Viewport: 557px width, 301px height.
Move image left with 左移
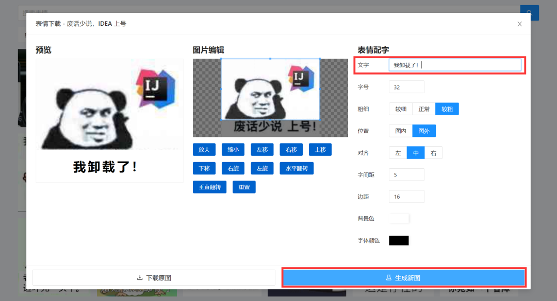[x=262, y=150]
